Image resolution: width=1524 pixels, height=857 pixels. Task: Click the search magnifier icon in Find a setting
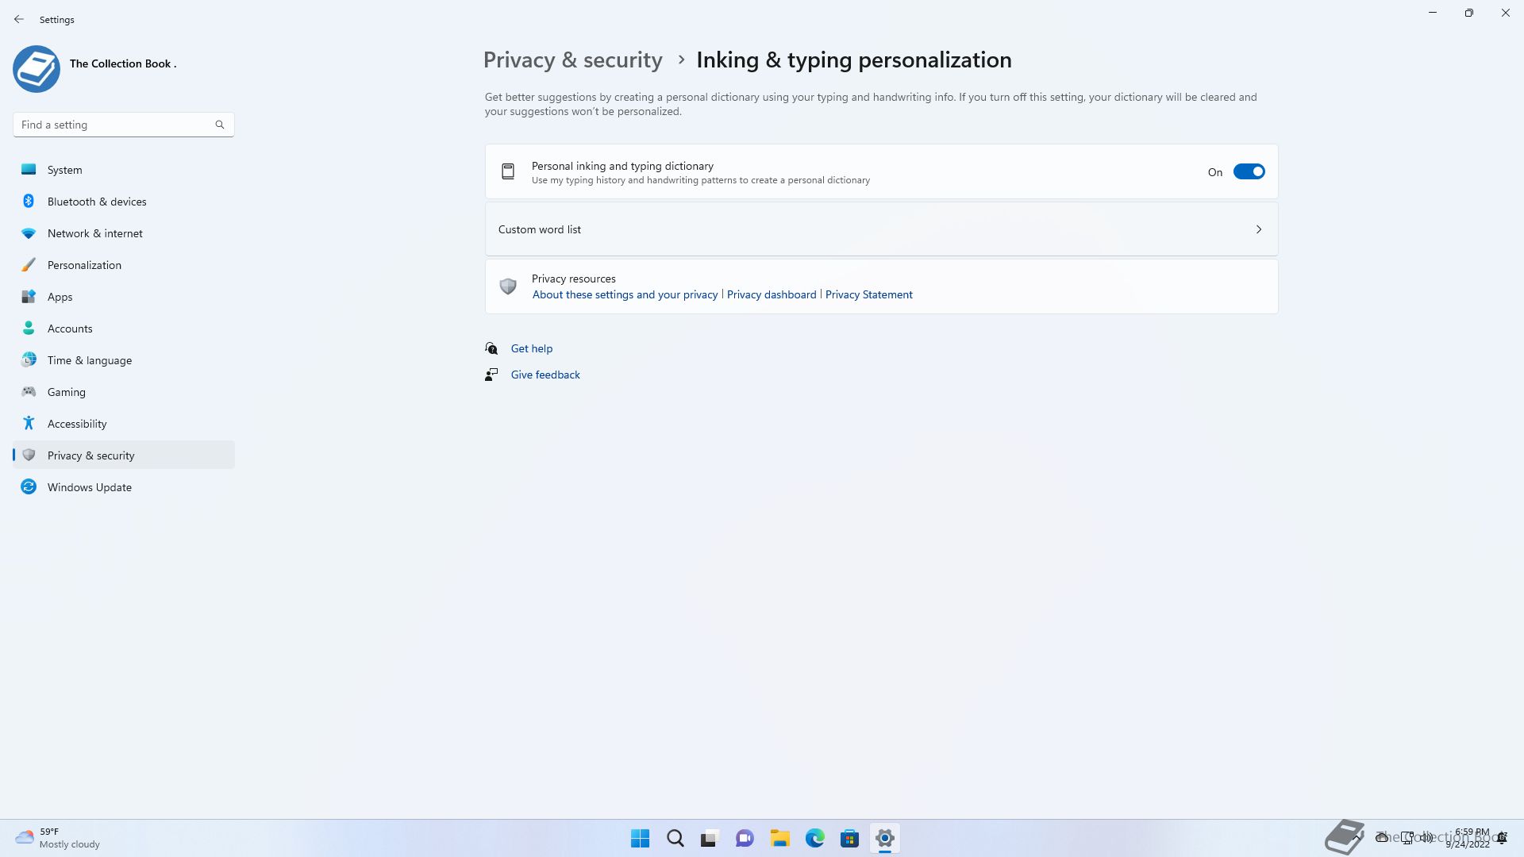click(220, 125)
